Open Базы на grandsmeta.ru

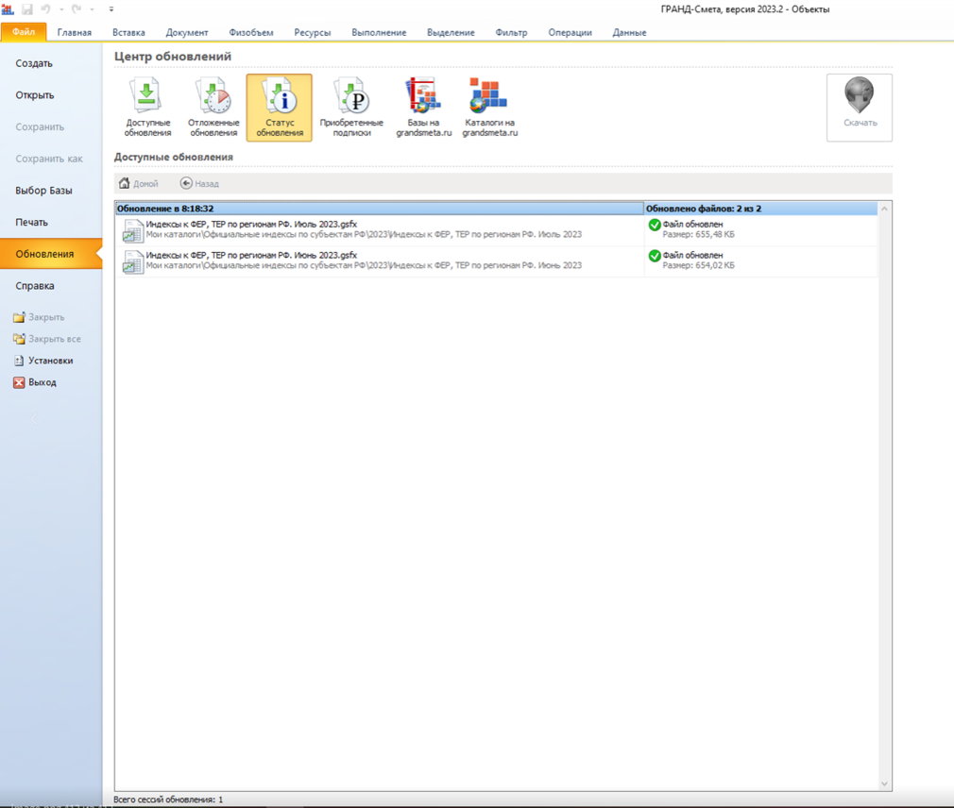[423, 108]
